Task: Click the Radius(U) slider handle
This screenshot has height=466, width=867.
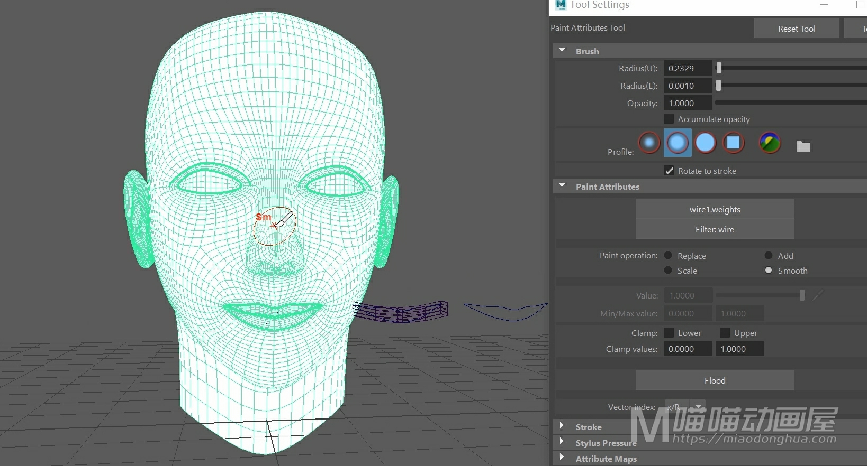Action: tap(719, 68)
